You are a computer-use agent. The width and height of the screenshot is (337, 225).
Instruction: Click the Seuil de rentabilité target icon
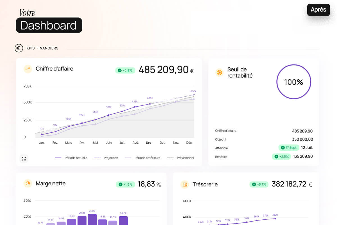point(219,73)
